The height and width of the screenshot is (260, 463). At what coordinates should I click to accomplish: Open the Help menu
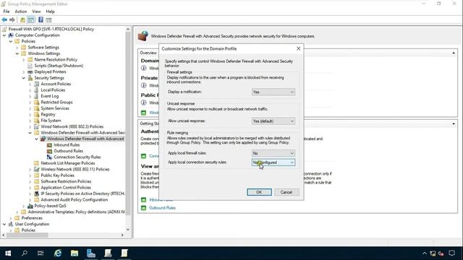50,12
